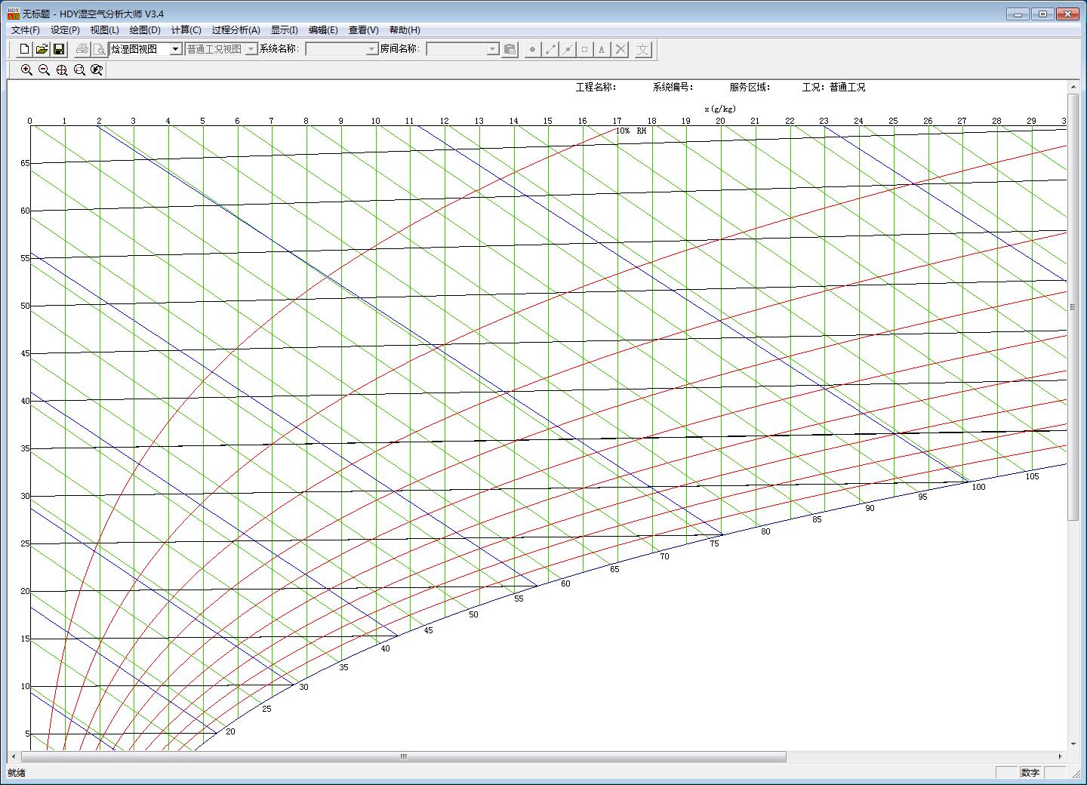1087x785 pixels.
Task: Open the 帮助(H) menu
Action: (x=405, y=30)
